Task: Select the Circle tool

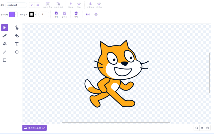Action: click(x=17, y=52)
